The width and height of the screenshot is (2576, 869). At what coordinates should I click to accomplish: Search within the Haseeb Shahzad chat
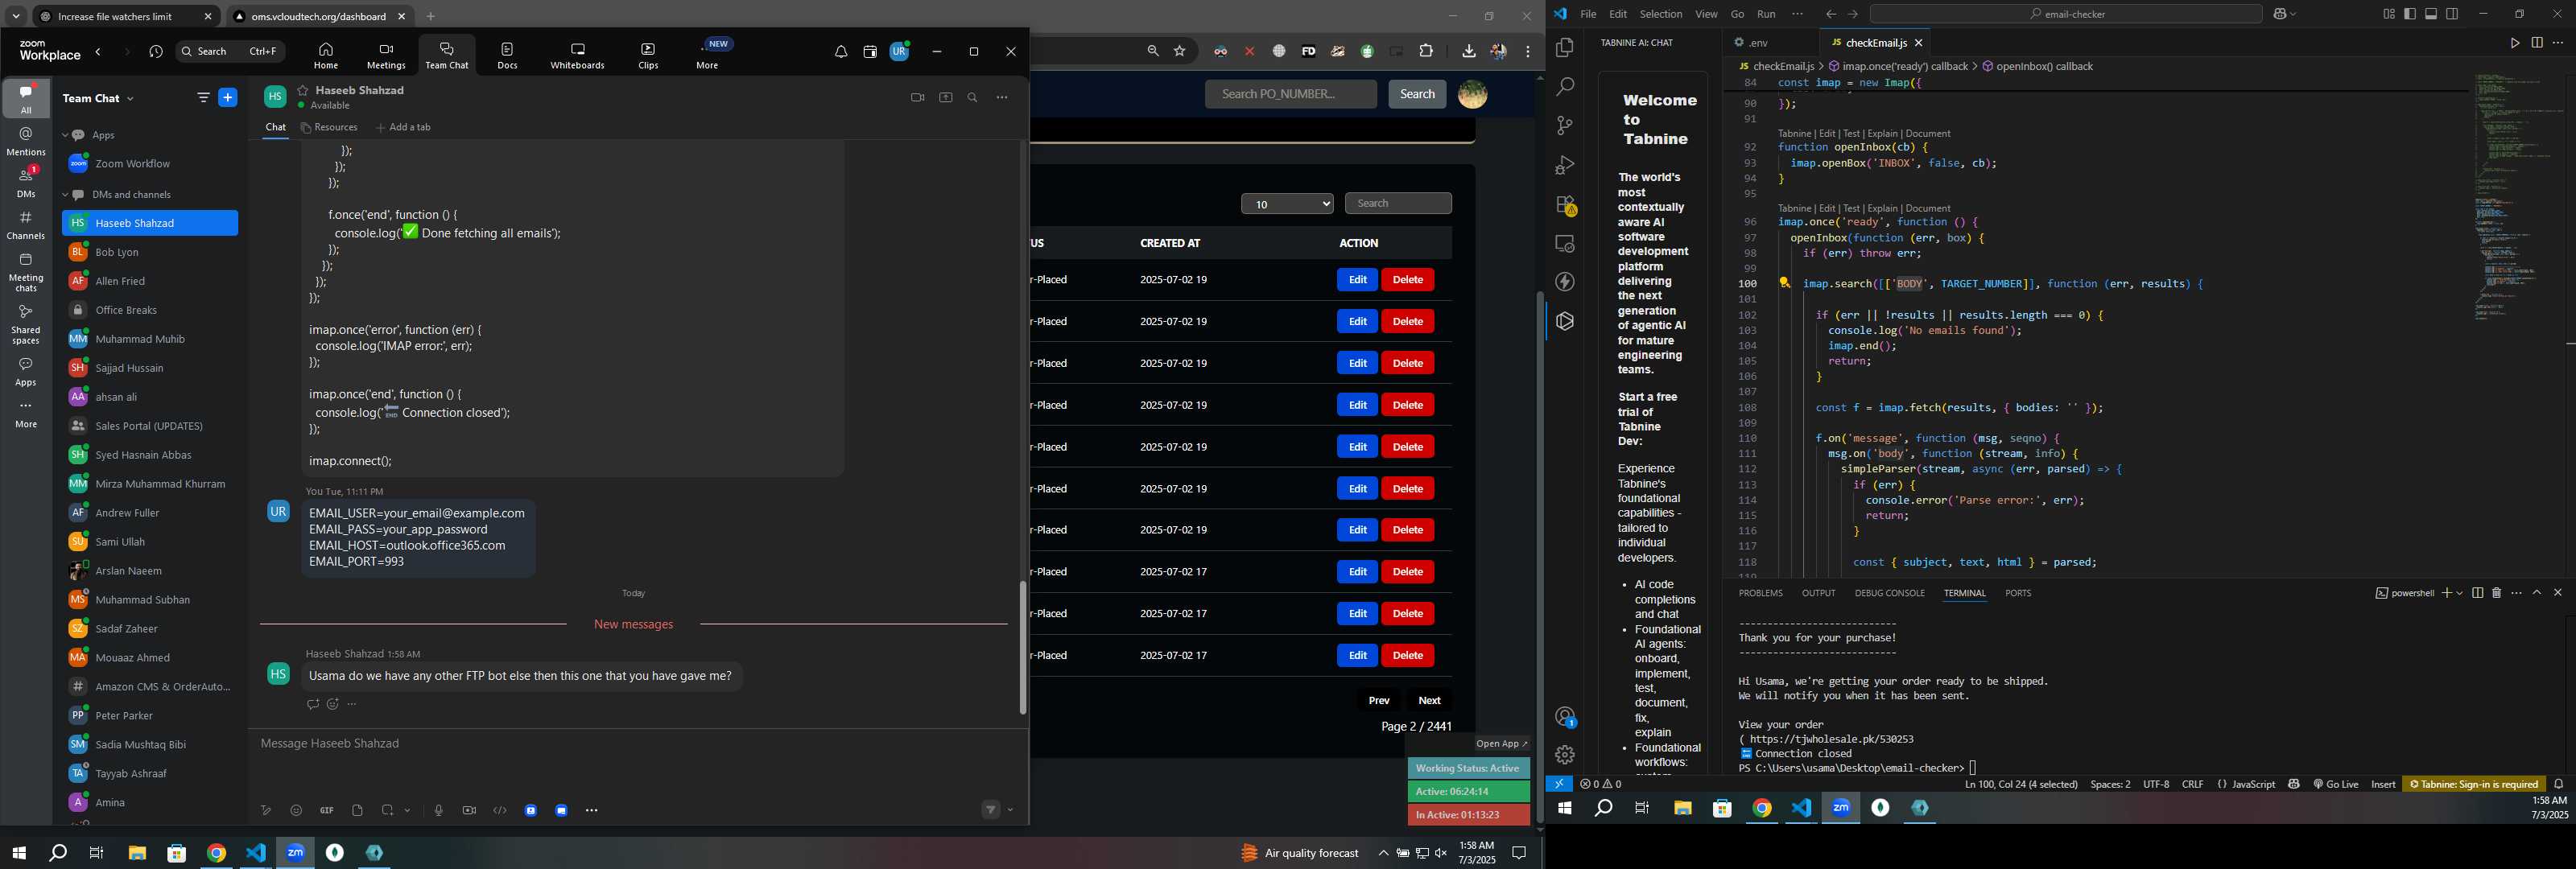(x=972, y=98)
